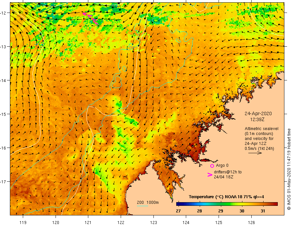Viewport: 291px width, 225px height.
Task: Click color bar label 28
Action: click(x=199, y=211)
